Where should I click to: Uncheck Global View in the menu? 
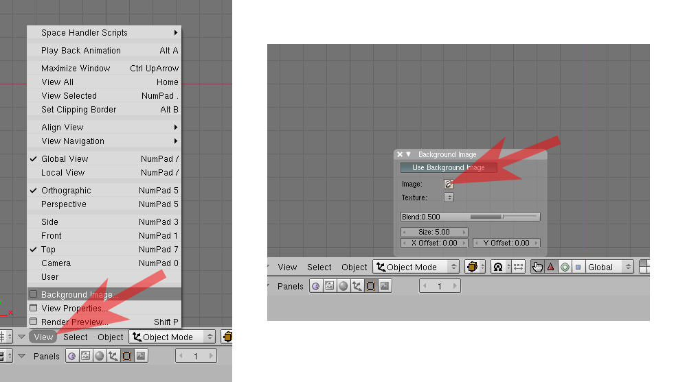[104, 159]
